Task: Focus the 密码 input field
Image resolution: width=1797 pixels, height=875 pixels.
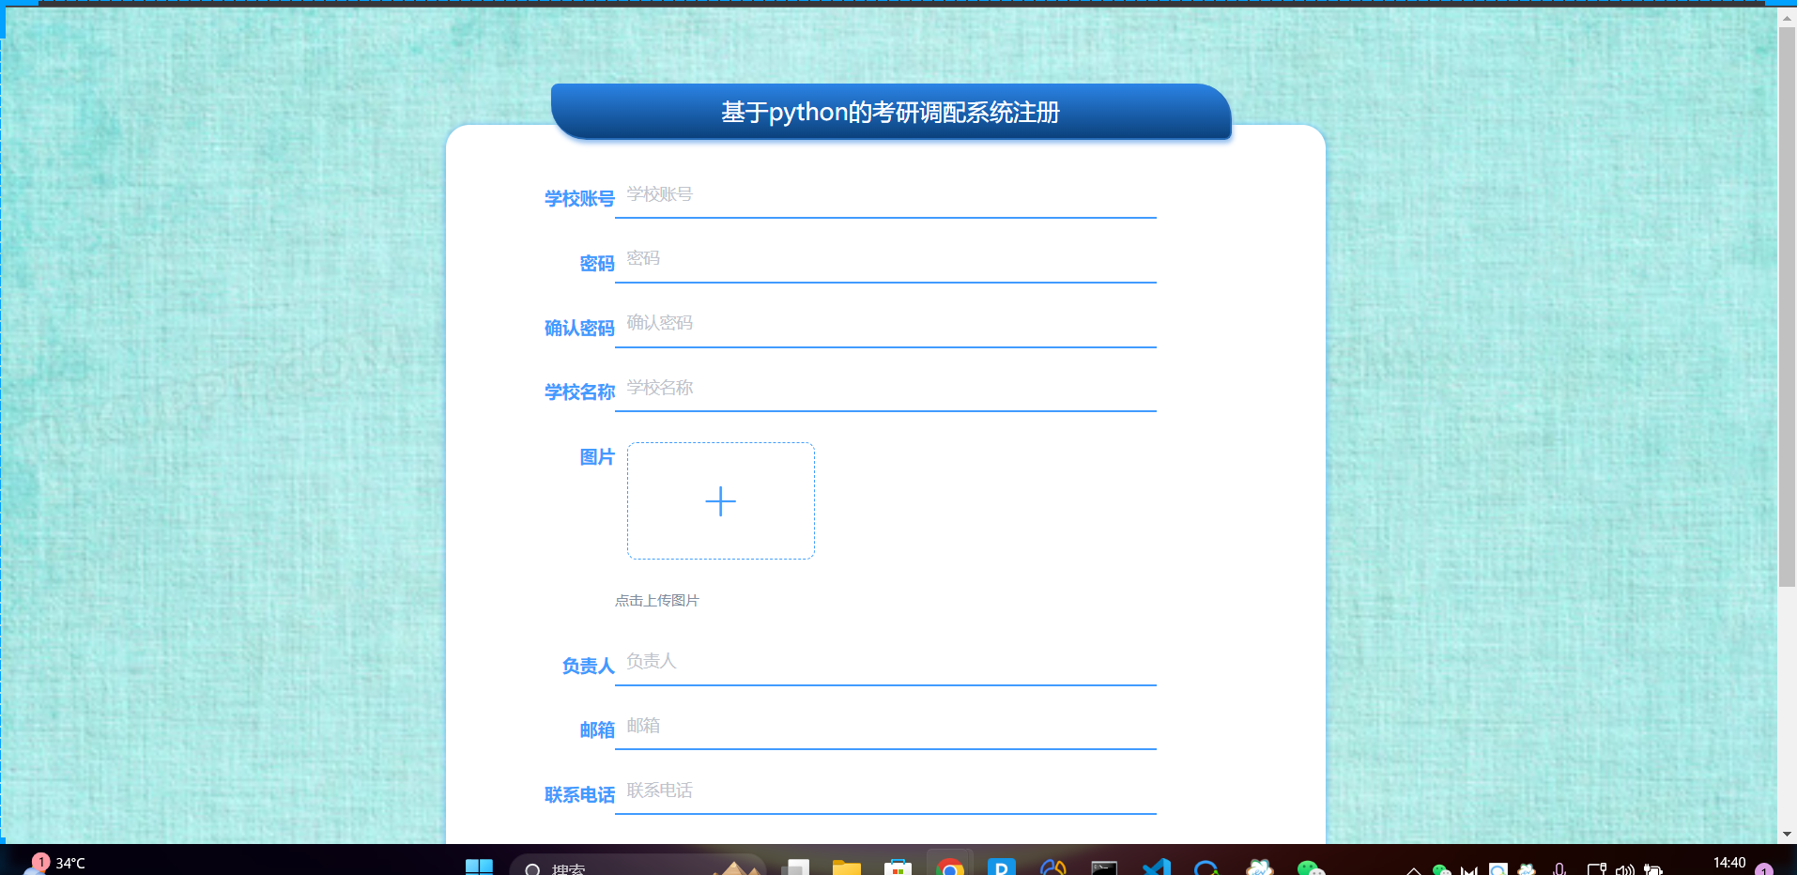Action: click(x=885, y=260)
